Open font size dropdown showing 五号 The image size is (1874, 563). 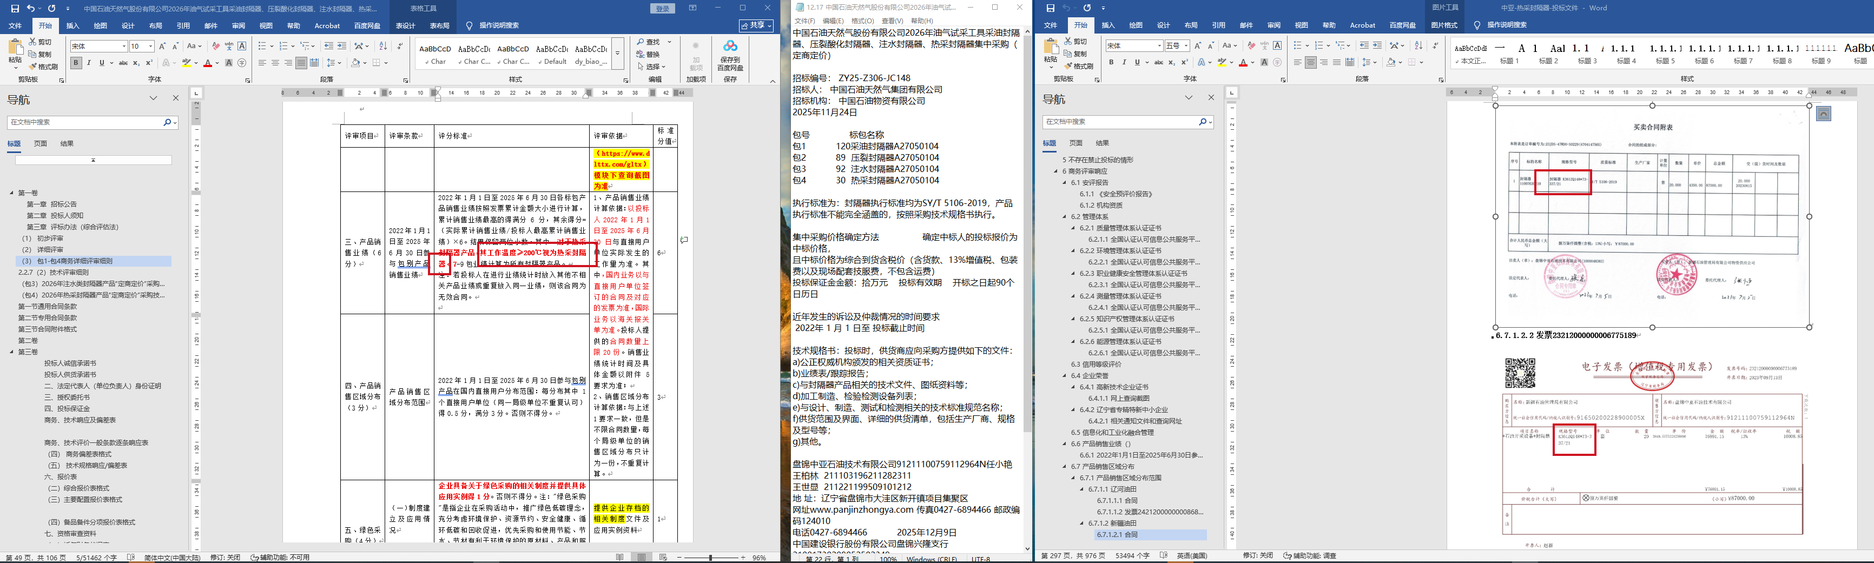[1186, 46]
